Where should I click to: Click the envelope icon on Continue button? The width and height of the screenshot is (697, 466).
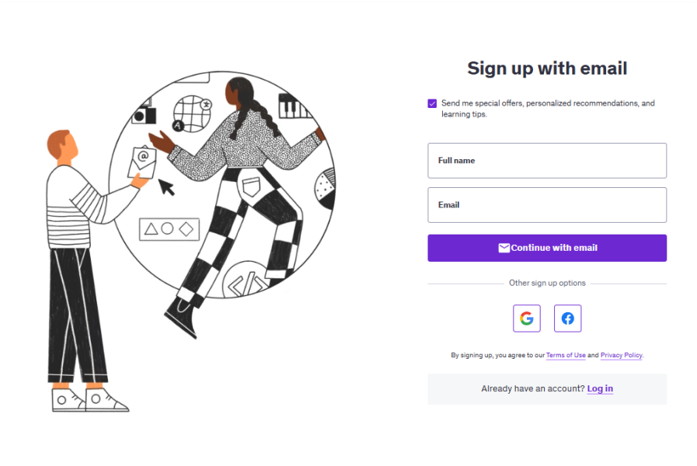[x=504, y=248]
